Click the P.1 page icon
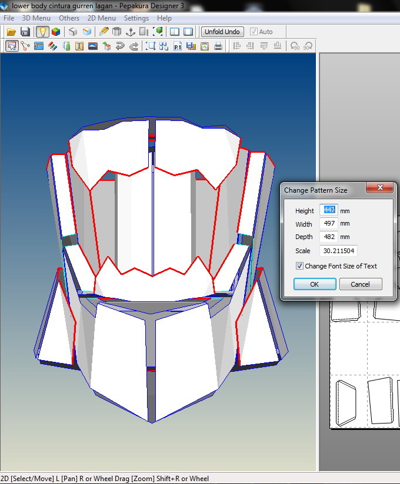Image resolution: width=400 pixels, height=484 pixels. coord(178,46)
